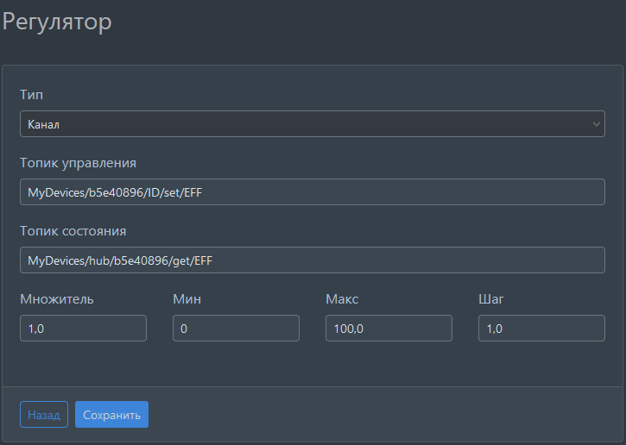Click the Макс label above its field
This screenshot has height=445, width=626.
(x=342, y=299)
